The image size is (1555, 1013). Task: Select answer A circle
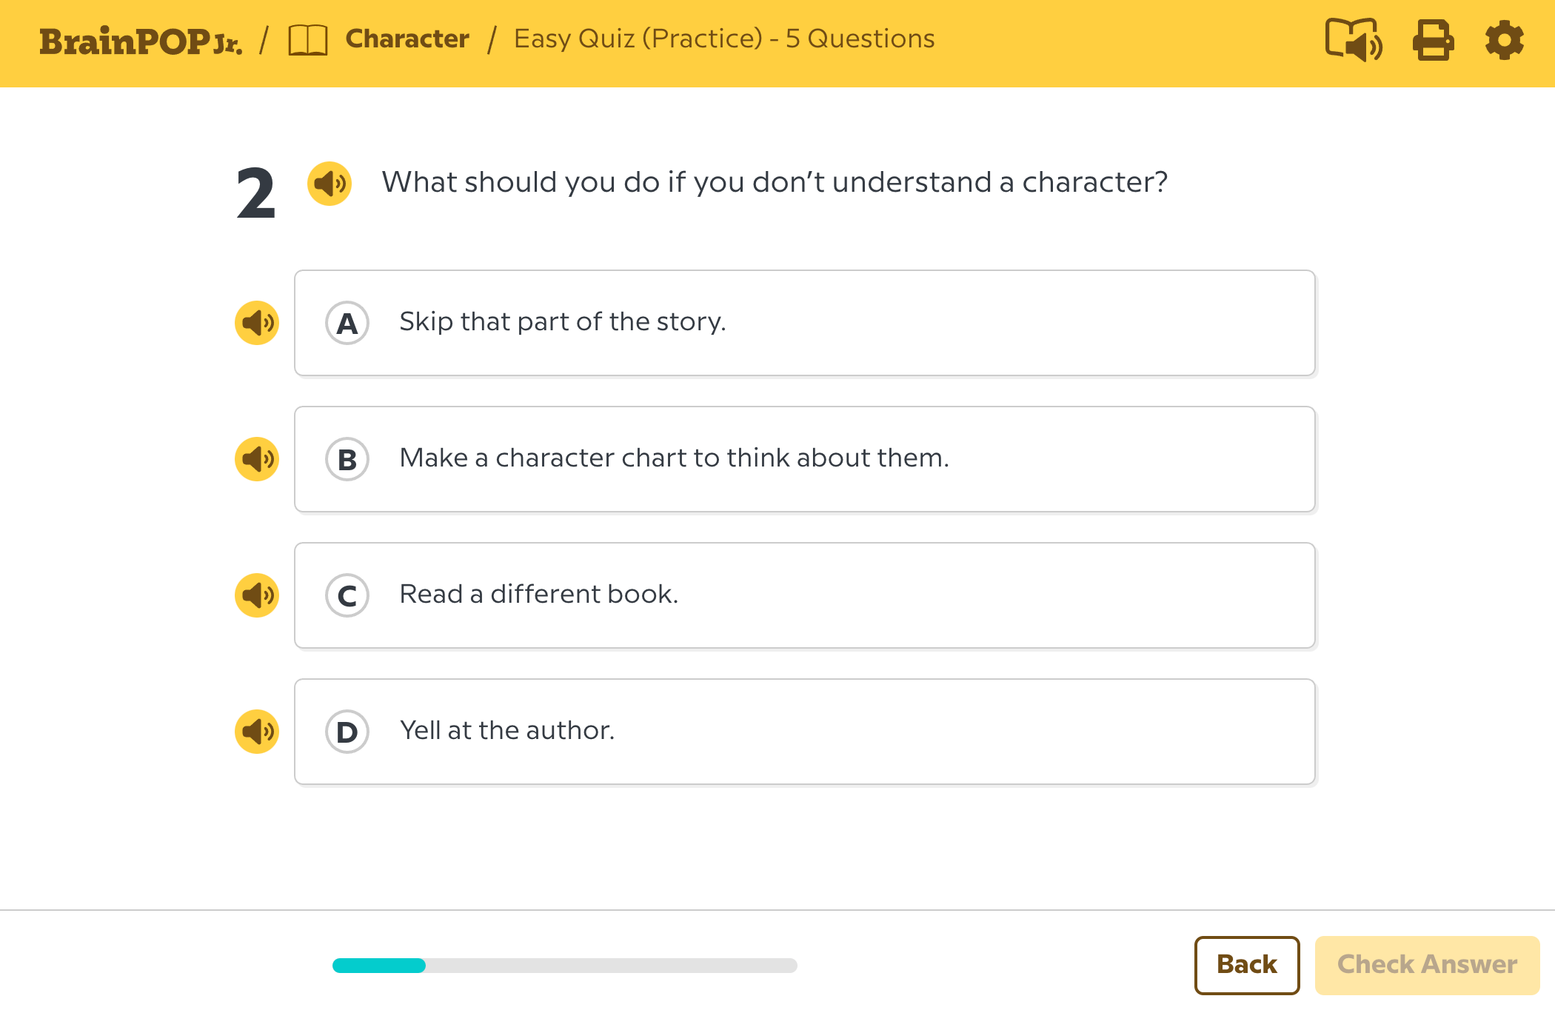(347, 323)
